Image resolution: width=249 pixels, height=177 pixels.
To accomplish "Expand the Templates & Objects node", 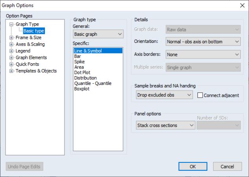I will click(x=11, y=71).
